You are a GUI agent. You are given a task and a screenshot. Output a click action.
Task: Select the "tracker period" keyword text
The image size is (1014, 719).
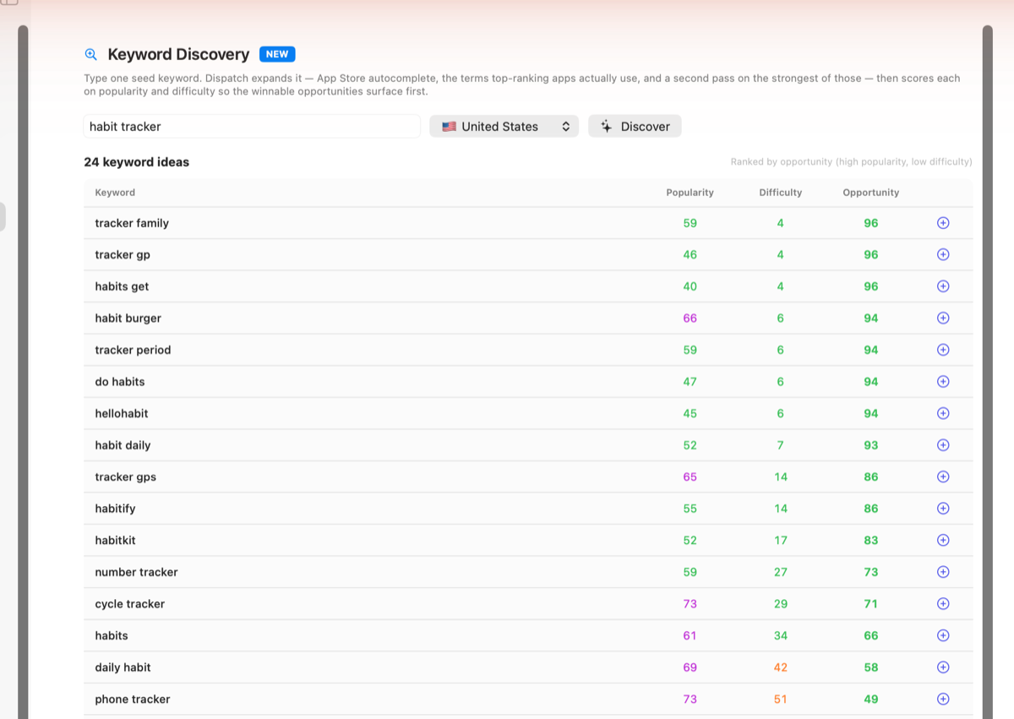(x=133, y=350)
